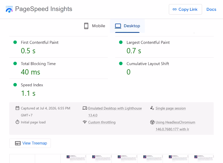The width and height of the screenshot is (223, 163).
Task: Click the chain link icon in Copy Link
Action: pos(174,9)
